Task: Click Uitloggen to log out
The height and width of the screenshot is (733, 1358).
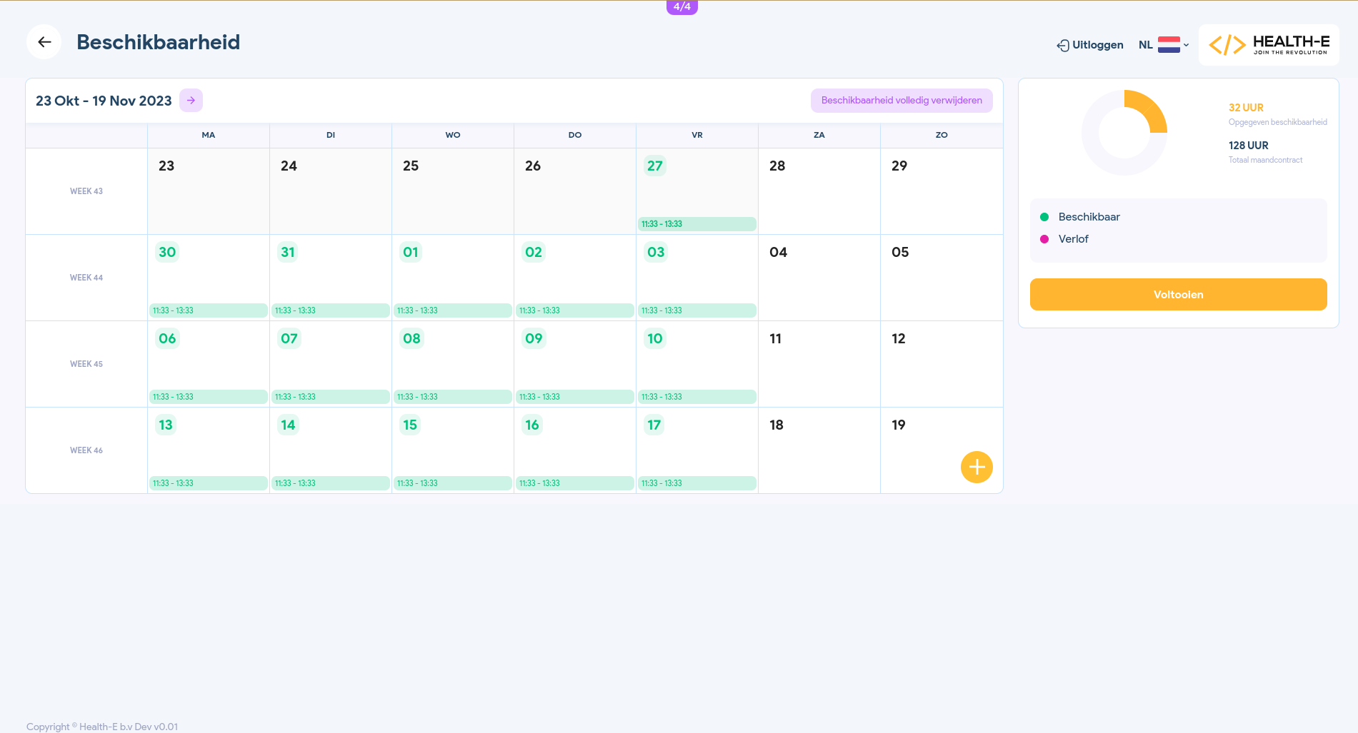Action: pyautogui.click(x=1090, y=45)
